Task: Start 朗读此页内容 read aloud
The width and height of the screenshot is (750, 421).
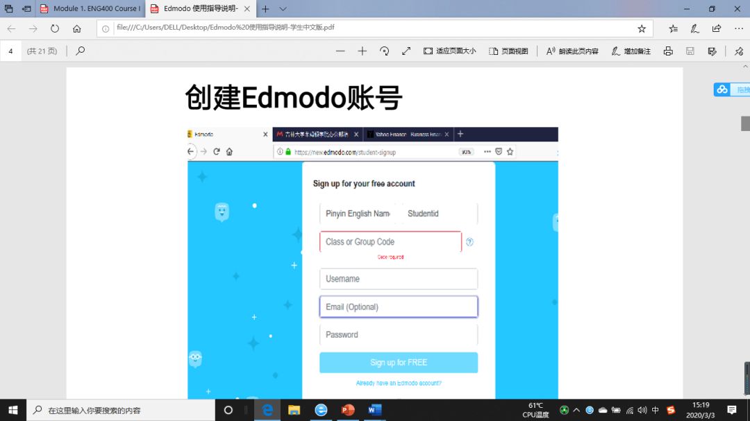Action: point(572,51)
